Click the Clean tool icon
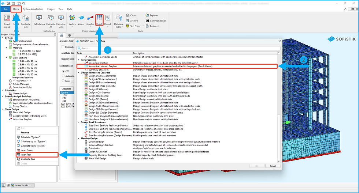This screenshot has height=193, width=359. (127, 15)
